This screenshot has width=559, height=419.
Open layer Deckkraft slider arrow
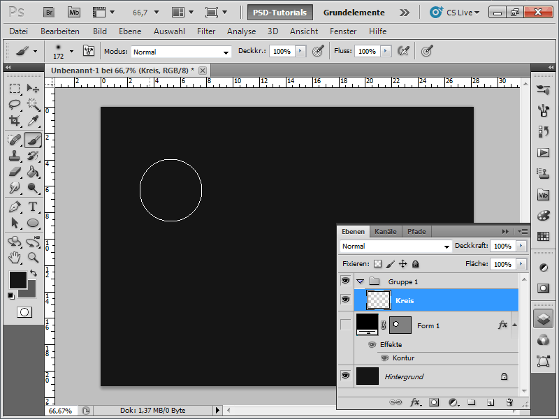(x=521, y=246)
